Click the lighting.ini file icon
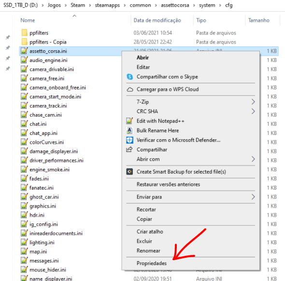 tap(24, 242)
